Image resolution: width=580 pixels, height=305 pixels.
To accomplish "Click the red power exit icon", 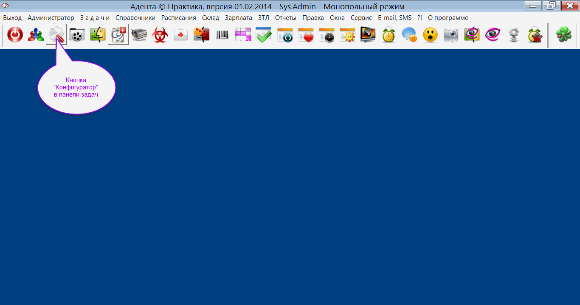I will [15, 35].
